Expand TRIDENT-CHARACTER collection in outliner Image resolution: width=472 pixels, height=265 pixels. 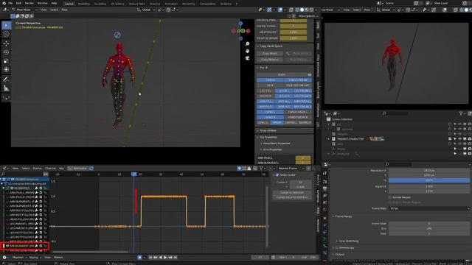(329, 139)
